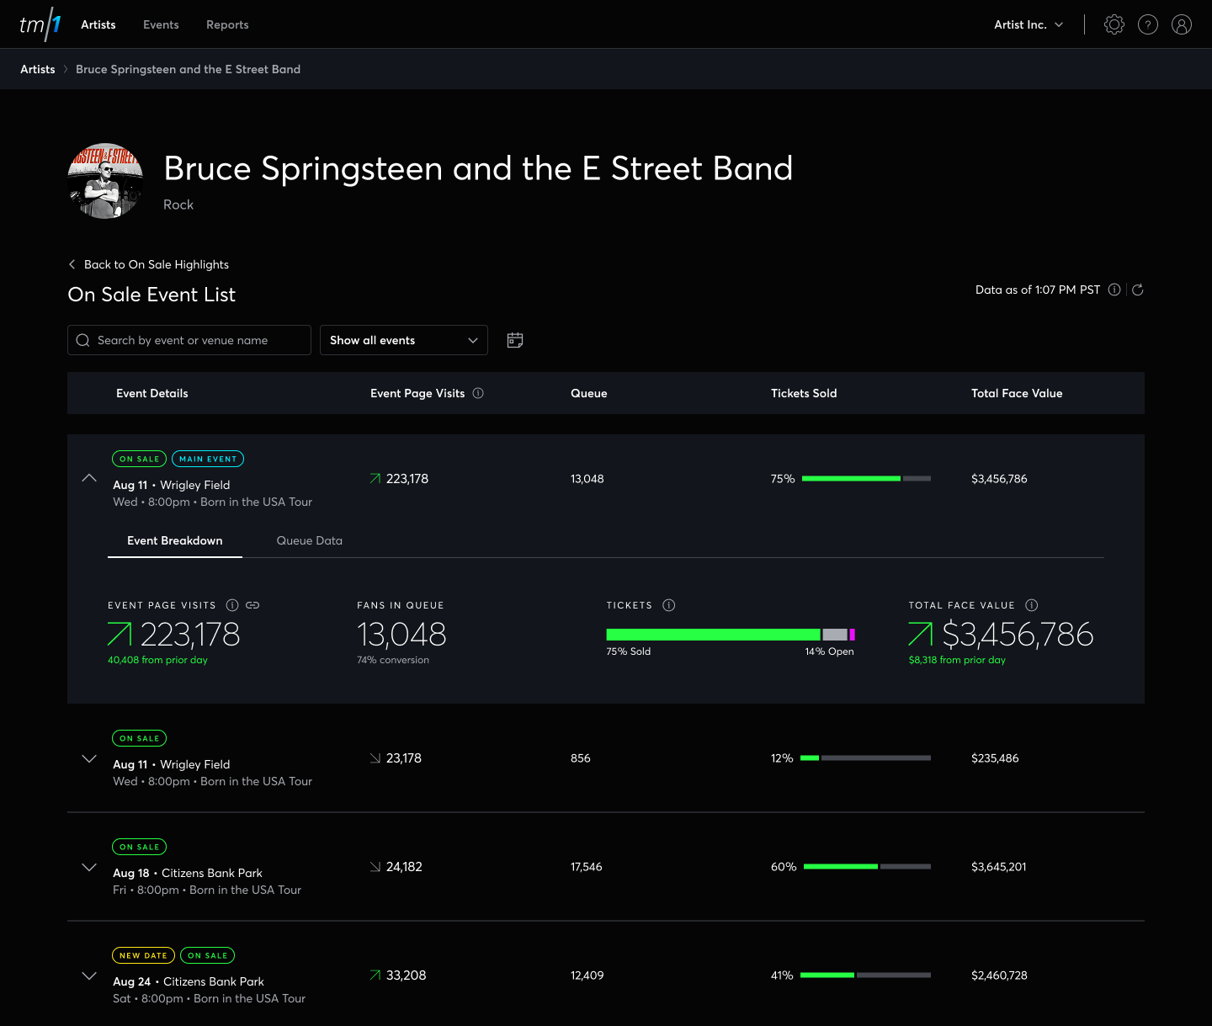Click info icon next to Tickets label
Image resolution: width=1212 pixels, height=1026 pixels.
pos(669,605)
